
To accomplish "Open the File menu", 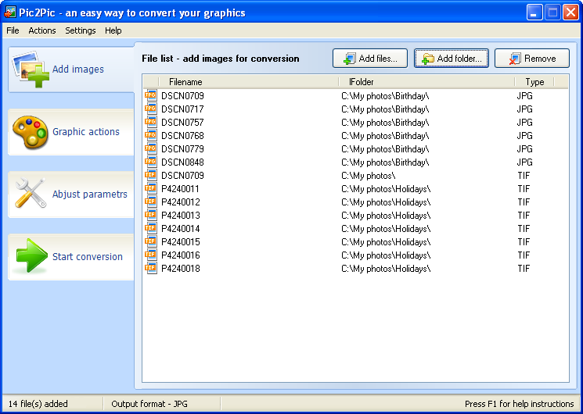I will pyautogui.click(x=13, y=30).
